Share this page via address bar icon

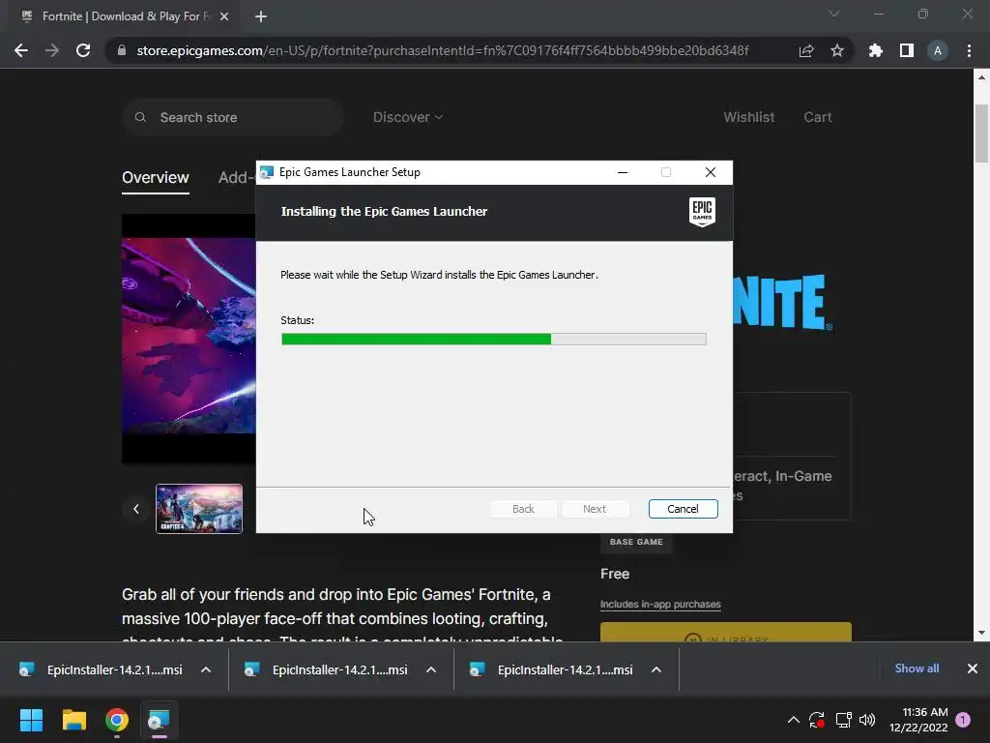pos(806,50)
